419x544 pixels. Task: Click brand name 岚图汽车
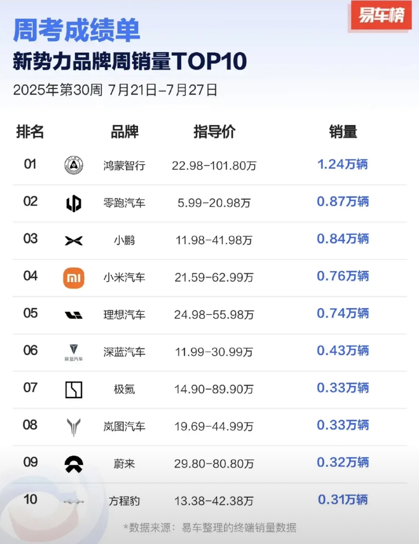coord(124,426)
